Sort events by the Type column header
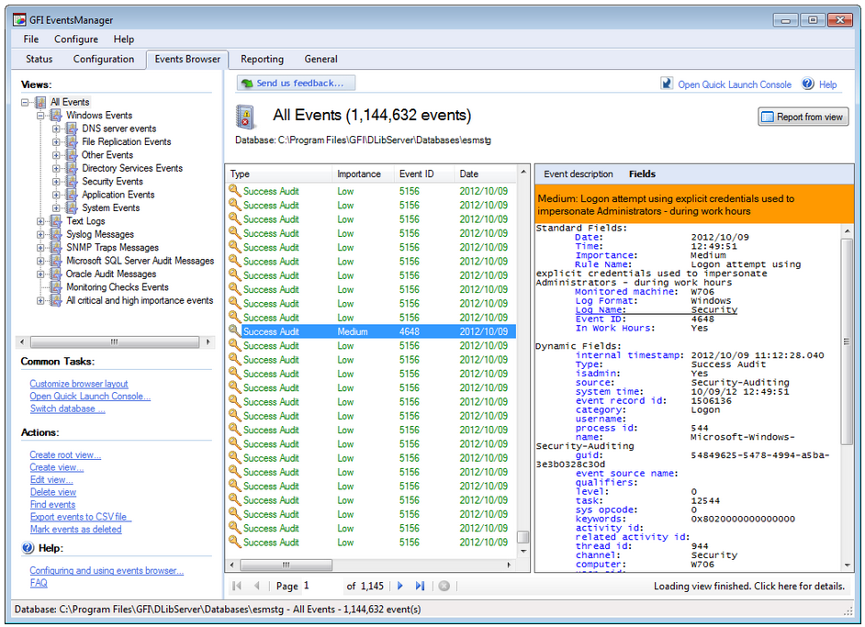The image size is (865, 627). point(279,174)
